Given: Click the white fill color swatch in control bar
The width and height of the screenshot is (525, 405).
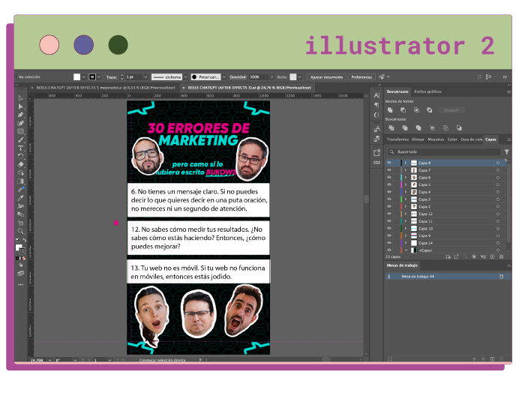Looking at the screenshot, I should point(77,77).
